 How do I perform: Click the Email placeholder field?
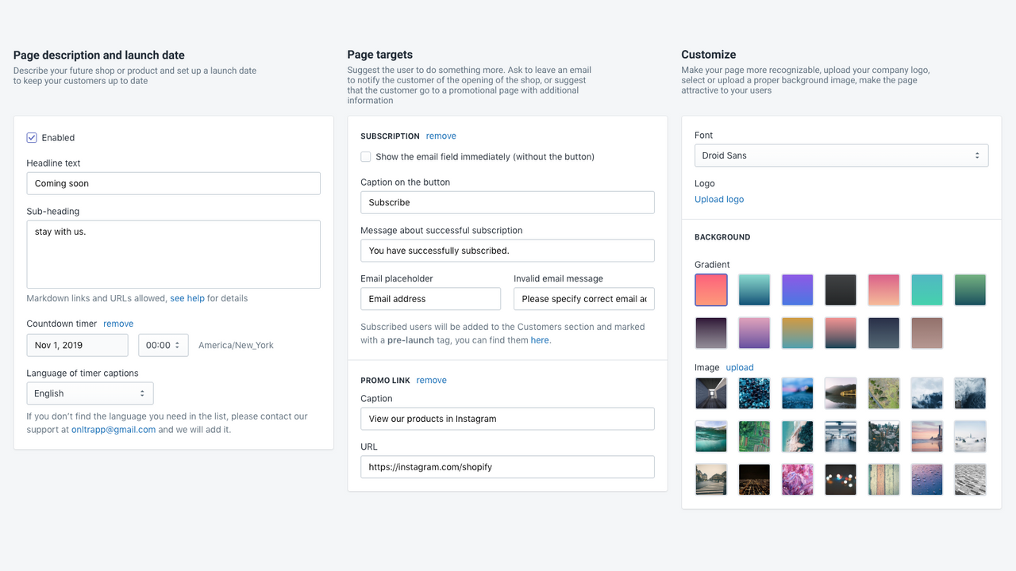coord(430,299)
